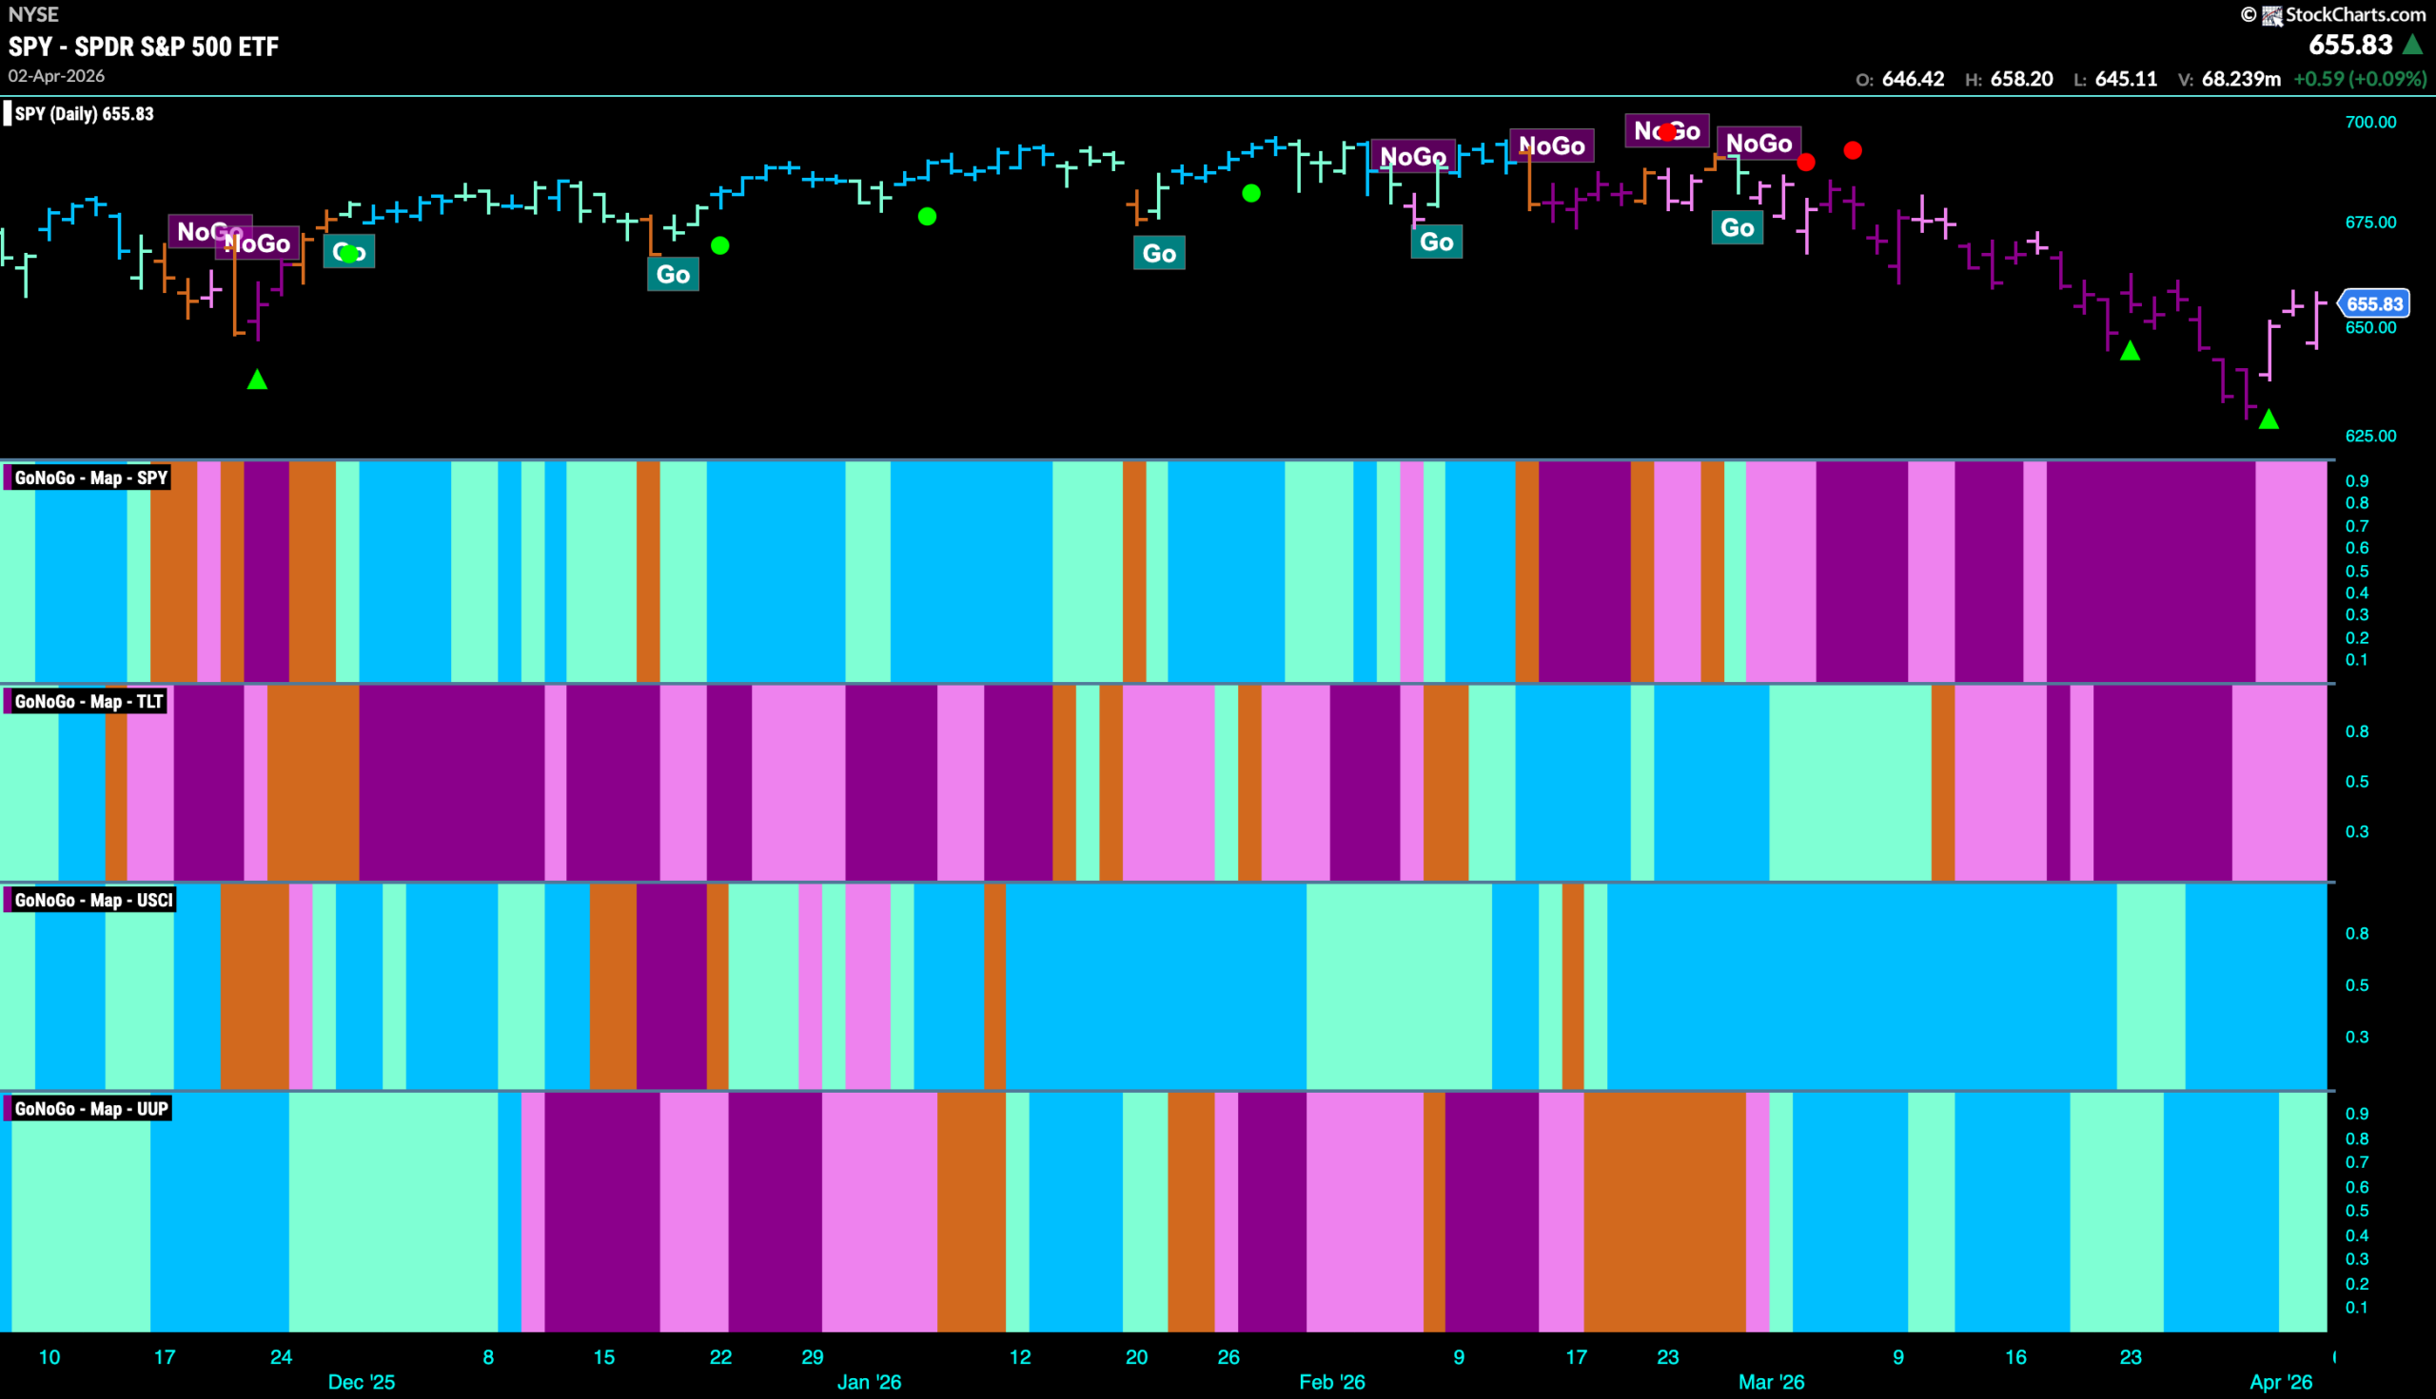Click the first NoGo label near November 17
The height and width of the screenshot is (1399, 2436).
209,231
